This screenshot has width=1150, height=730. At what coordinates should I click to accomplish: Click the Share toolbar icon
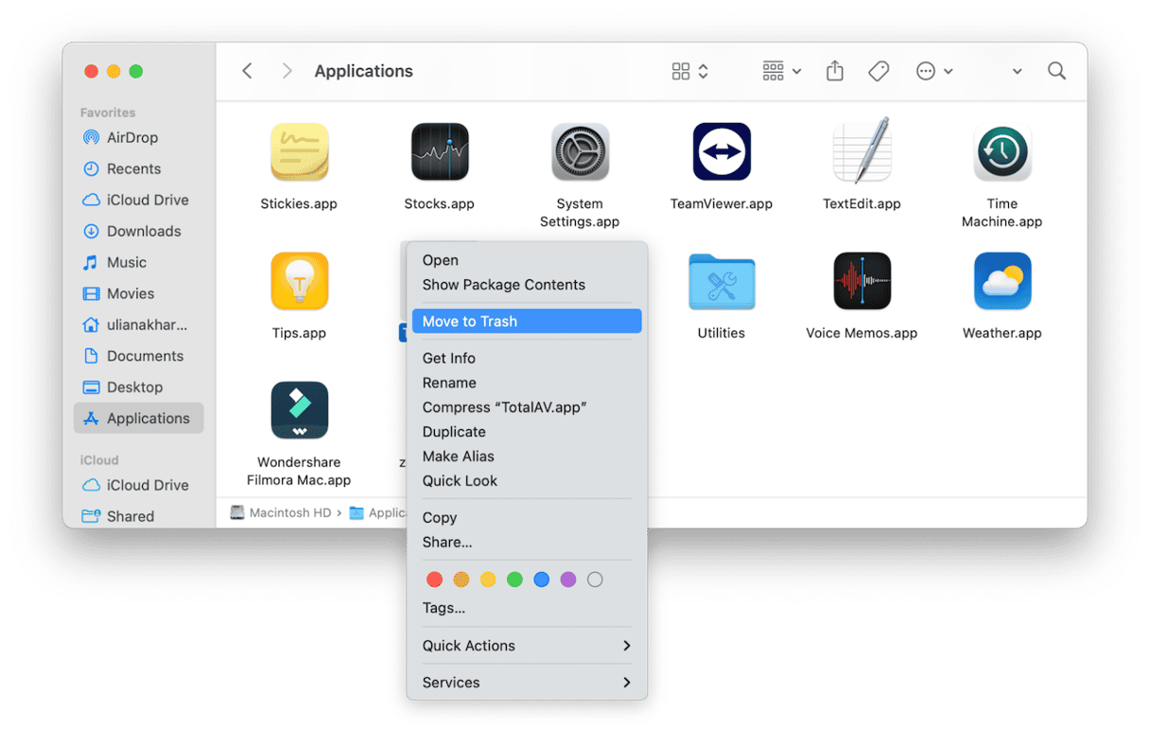tap(834, 71)
